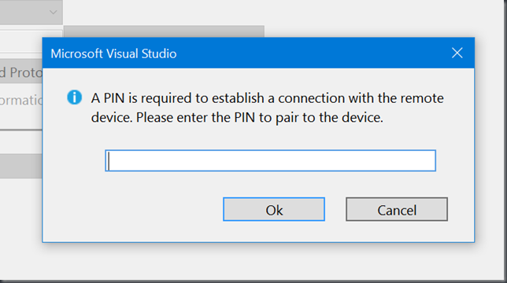Click the word 'remote' in the dialog message
This screenshot has width=507, height=283.
click(x=422, y=98)
